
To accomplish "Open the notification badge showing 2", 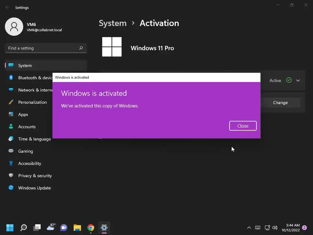I will tap(304, 228).
